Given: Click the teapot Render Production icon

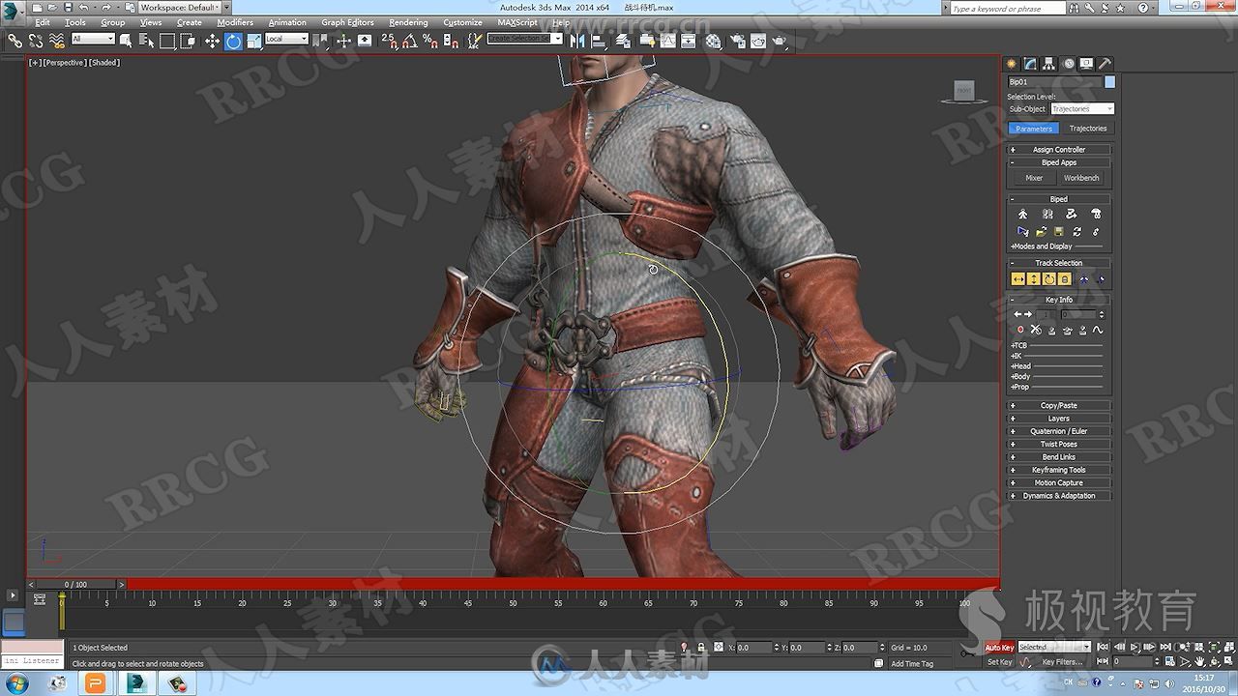Looking at the screenshot, I should coord(779,41).
